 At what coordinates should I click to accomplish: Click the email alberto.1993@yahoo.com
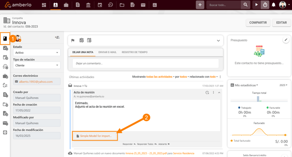pyautogui.click(x=36, y=81)
